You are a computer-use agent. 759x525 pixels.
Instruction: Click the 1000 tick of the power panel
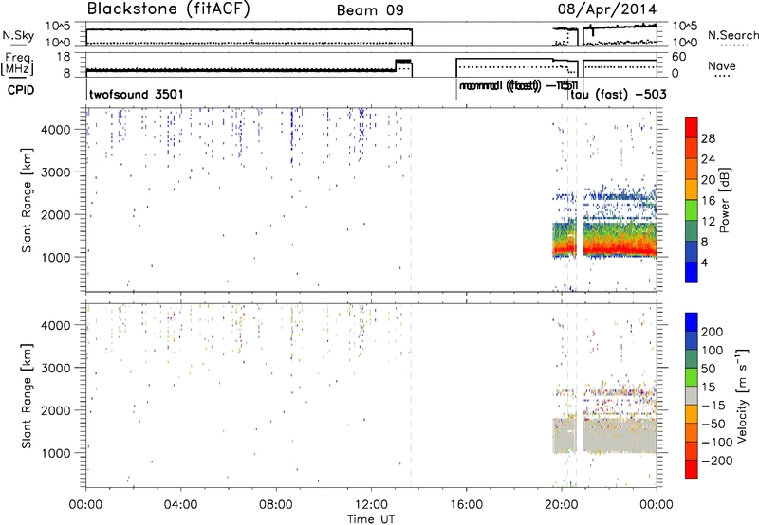(56, 257)
